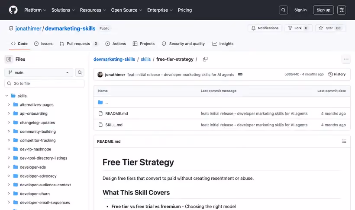The image size is (355, 210).
Task: View commit History
Action: click(337, 74)
